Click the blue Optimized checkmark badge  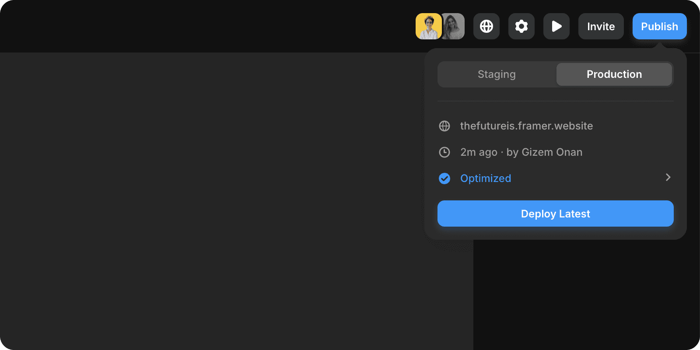[444, 178]
